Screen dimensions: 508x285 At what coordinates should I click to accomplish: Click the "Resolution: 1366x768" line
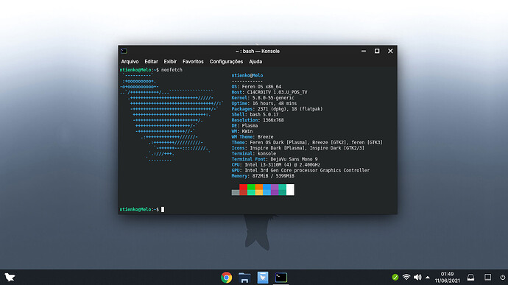258,120
